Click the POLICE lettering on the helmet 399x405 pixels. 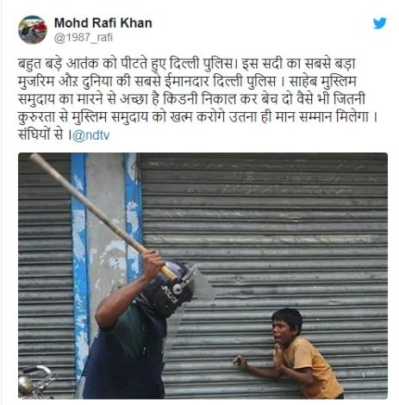click(x=170, y=295)
